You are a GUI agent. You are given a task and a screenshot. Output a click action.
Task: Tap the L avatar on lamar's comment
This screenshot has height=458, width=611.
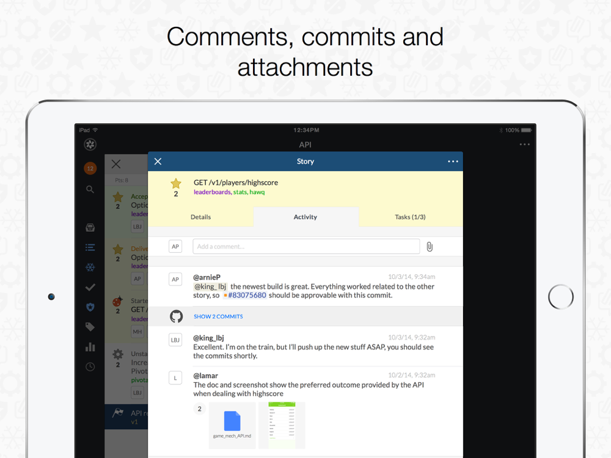point(175,378)
